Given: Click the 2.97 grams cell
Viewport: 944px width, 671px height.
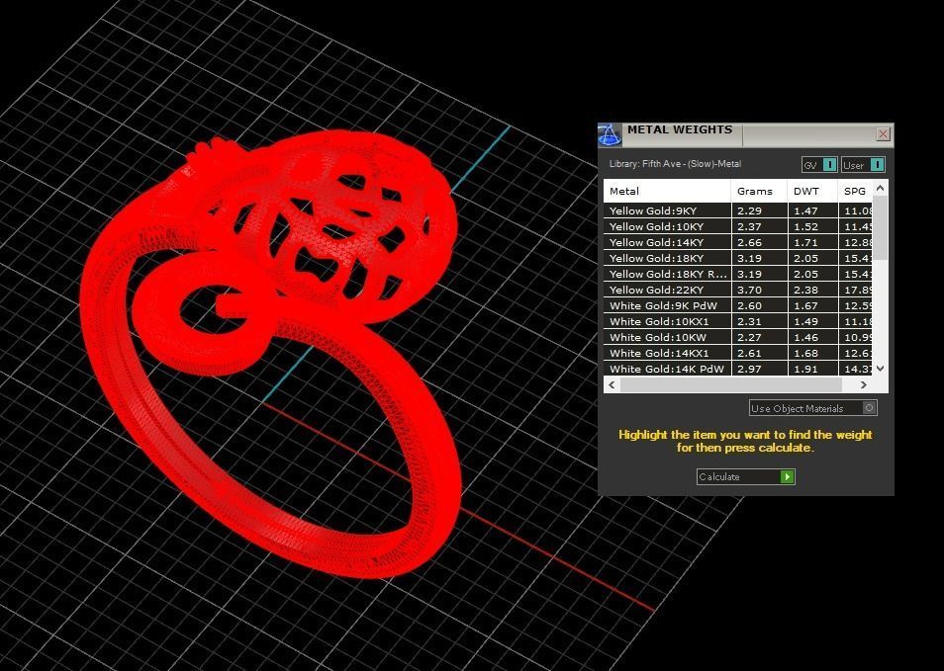Looking at the screenshot, I should click(759, 369).
